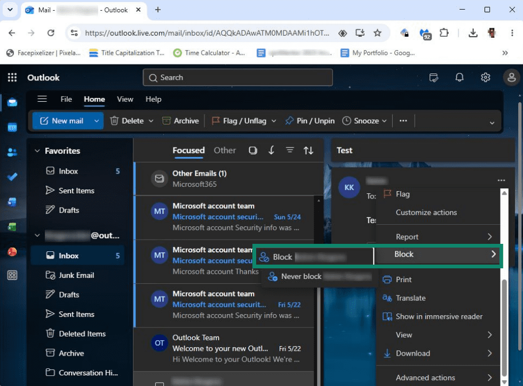Open the To Do checkmark app
Viewport: 523px width, 386px height.
(12, 177)
